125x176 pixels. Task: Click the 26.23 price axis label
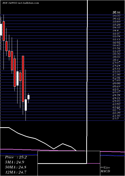(116, 86)
